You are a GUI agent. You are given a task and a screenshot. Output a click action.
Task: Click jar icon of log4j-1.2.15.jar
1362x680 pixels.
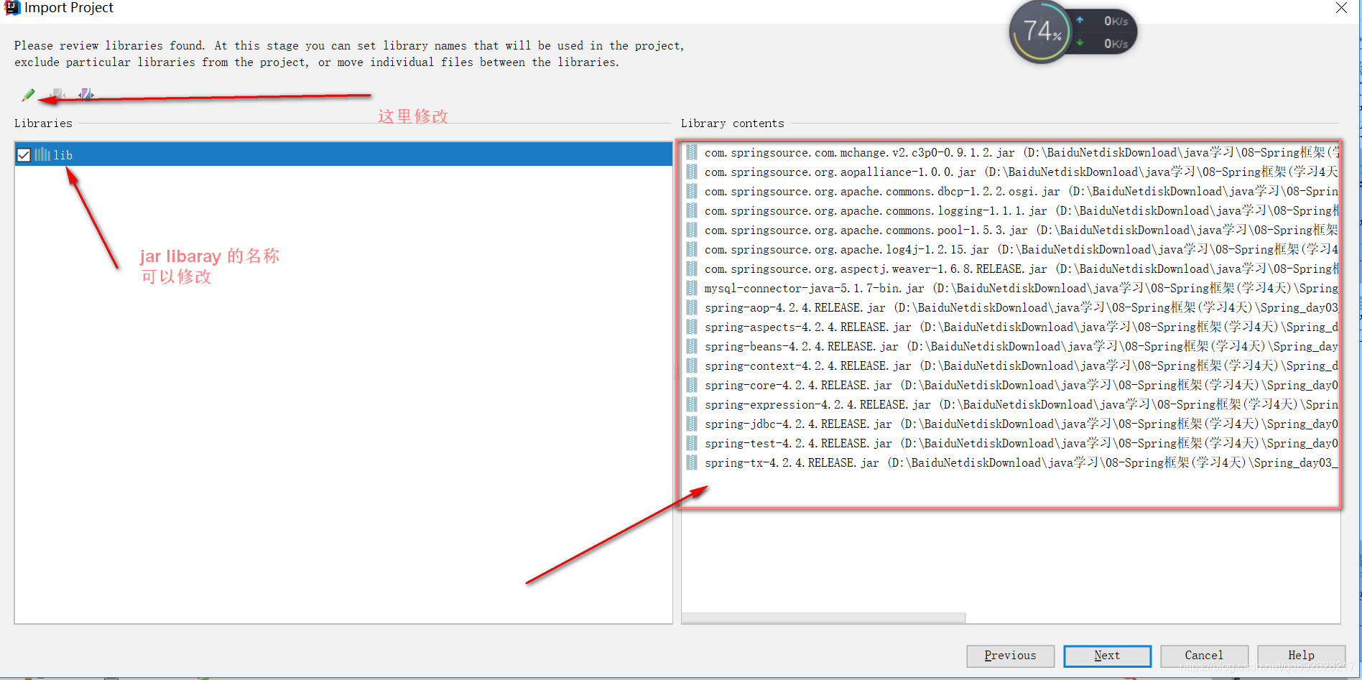(x=692, y=249)
